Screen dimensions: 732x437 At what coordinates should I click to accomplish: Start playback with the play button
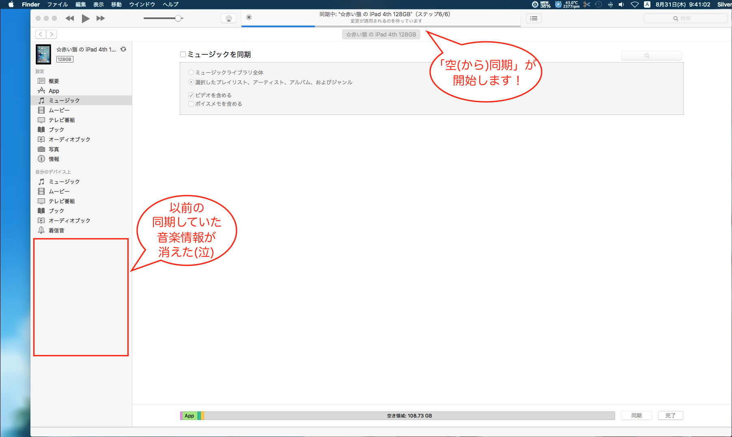click(85, 18)
